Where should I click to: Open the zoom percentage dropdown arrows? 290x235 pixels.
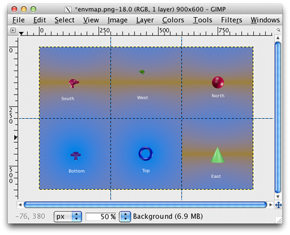click(125, 217)
